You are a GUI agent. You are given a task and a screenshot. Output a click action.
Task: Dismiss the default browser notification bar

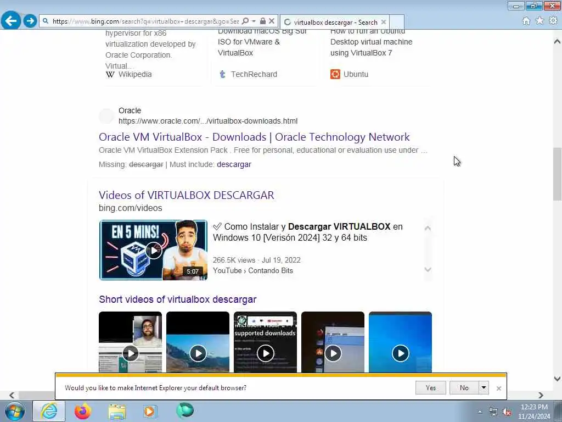pos(498,388)
